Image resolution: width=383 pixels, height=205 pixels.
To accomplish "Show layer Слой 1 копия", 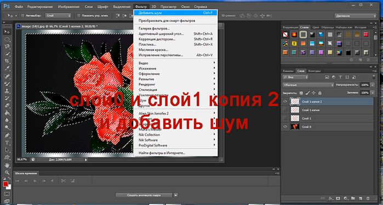I will pyautogui.click(x=285, y=110).
